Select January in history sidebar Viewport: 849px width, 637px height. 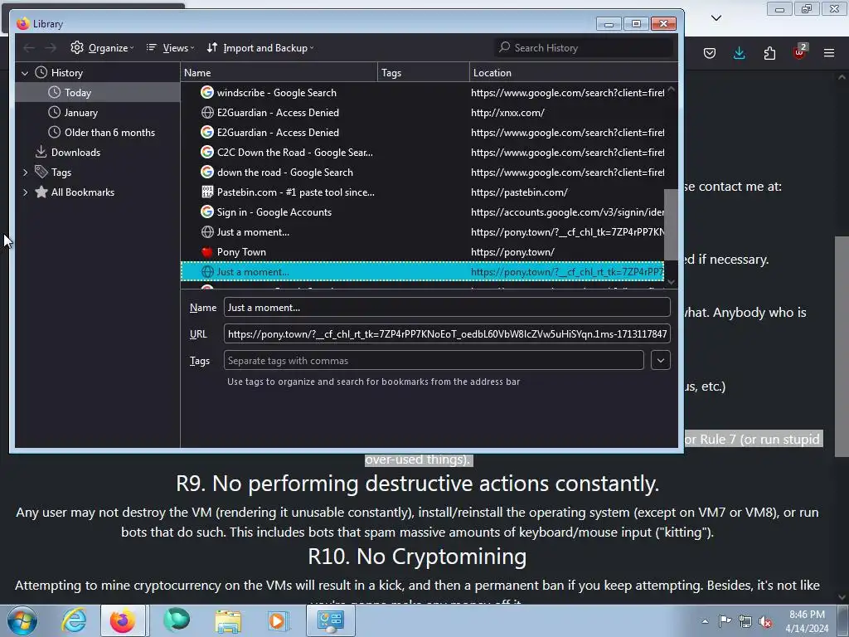coord(98,113)
